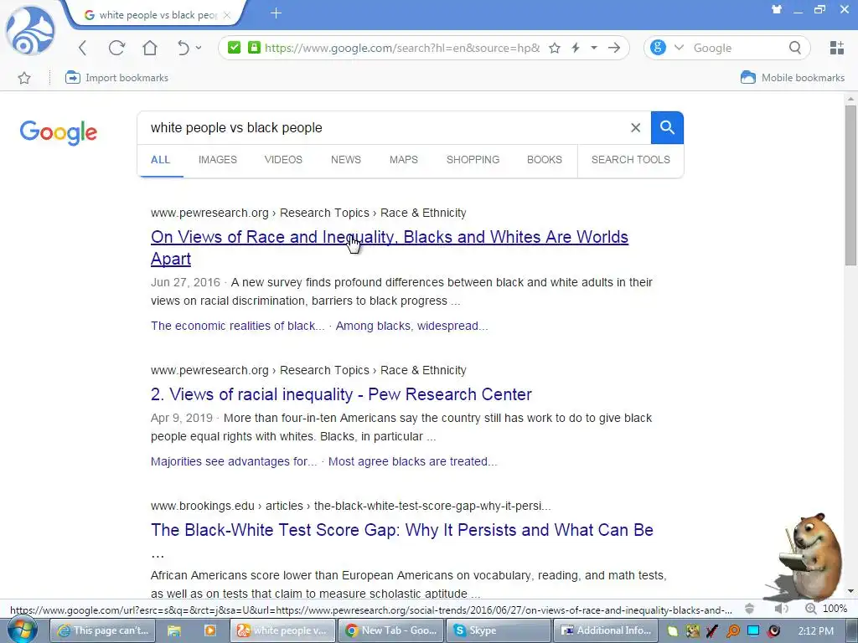
Task: Click the hamster assistant mascot
Action: pyautogui.click(x=806, y=556)
